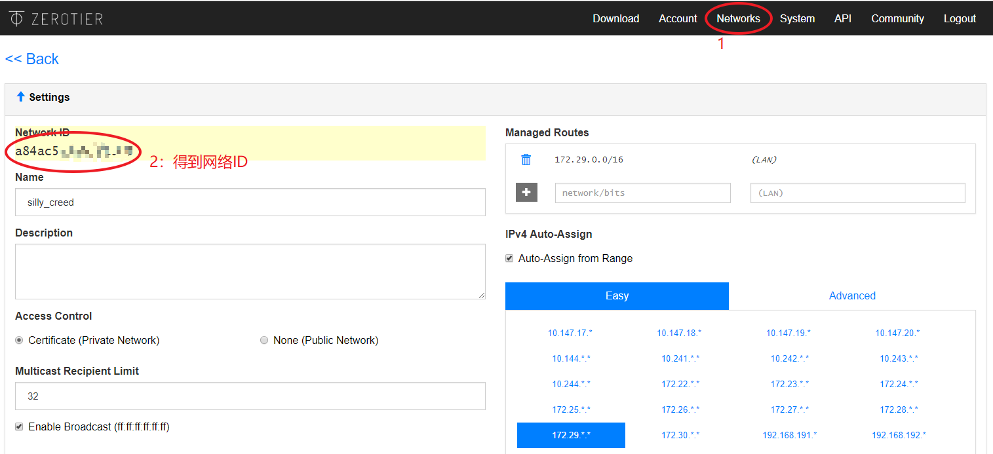Open the Download page
993x454 pixels.
pos(615,18)
